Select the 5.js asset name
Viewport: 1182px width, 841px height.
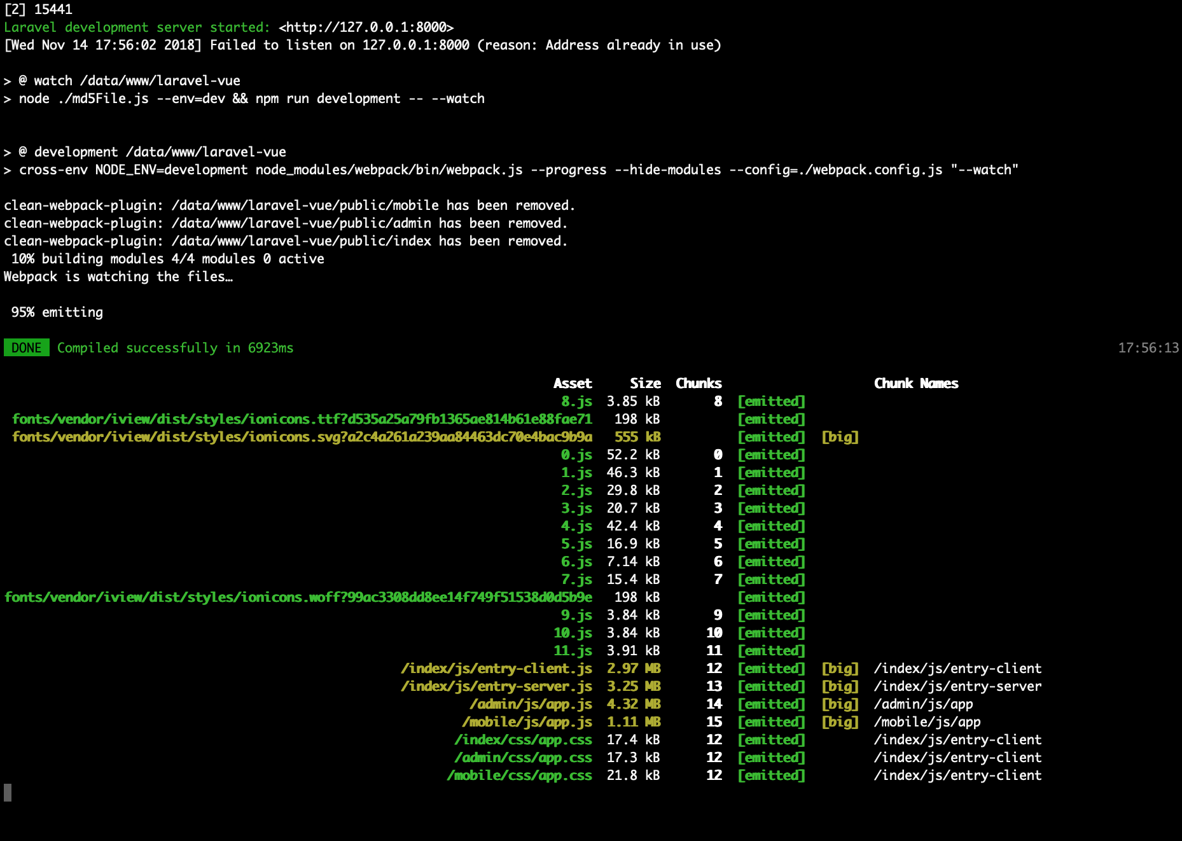click(576, 544)
